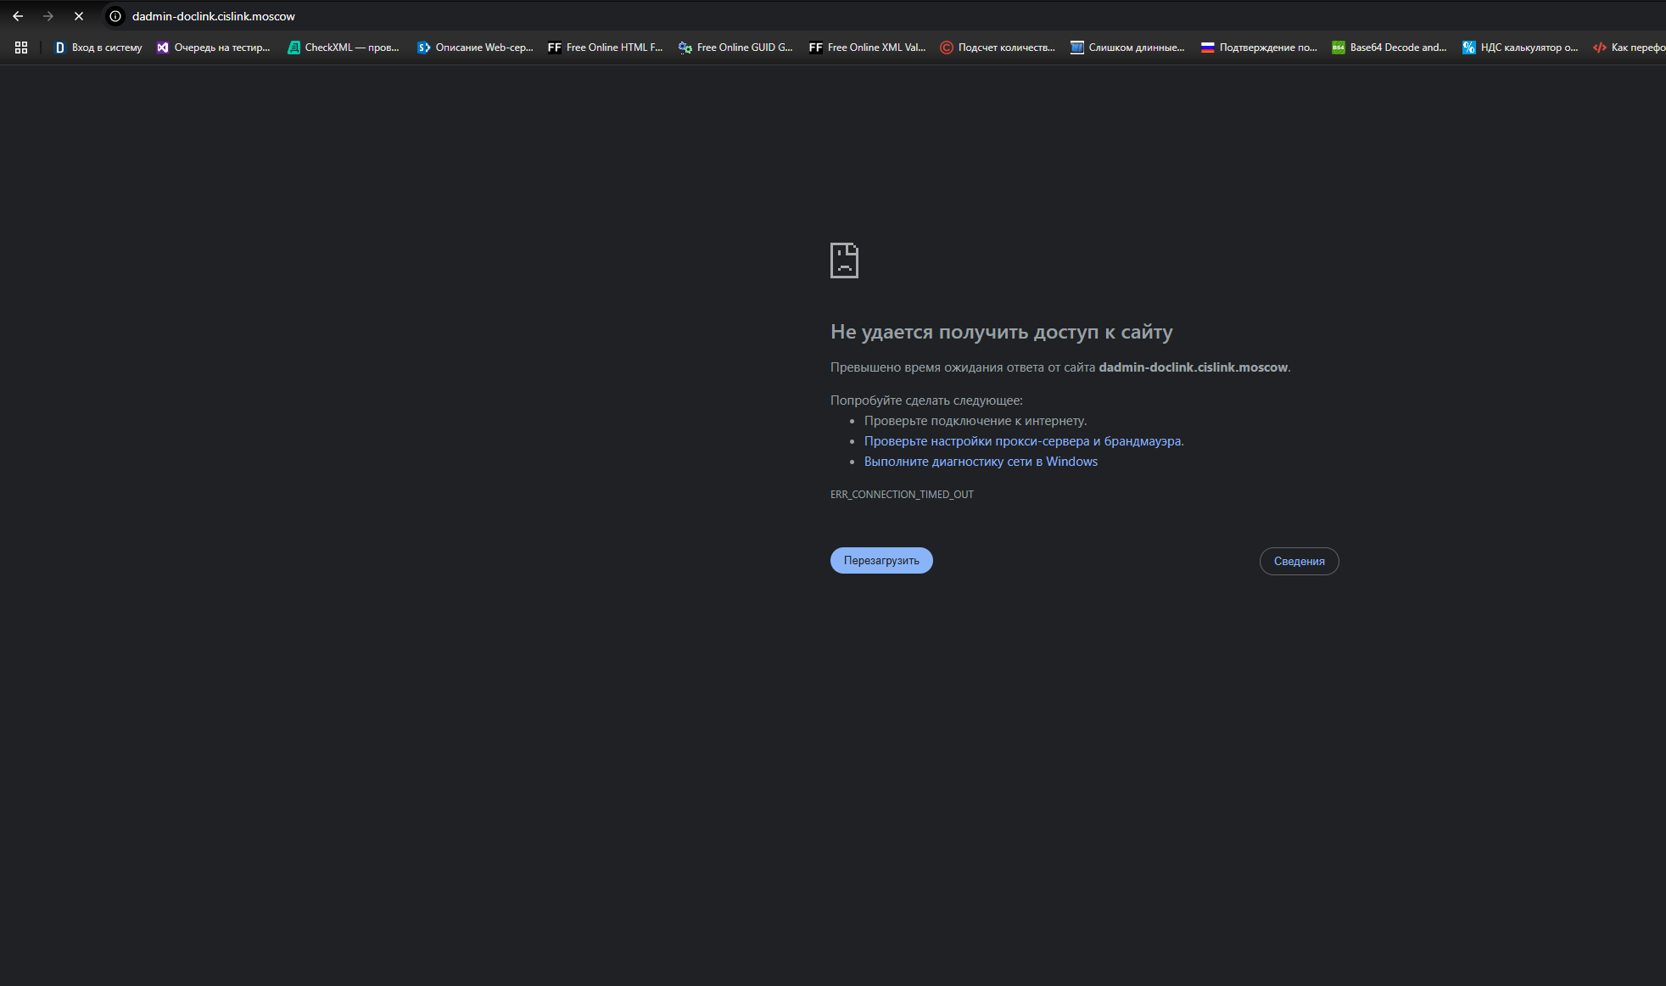Screen dimensions: 1666x986
Task: Open the 'Как перефо' bookmark
Action: pos(1629,48)
